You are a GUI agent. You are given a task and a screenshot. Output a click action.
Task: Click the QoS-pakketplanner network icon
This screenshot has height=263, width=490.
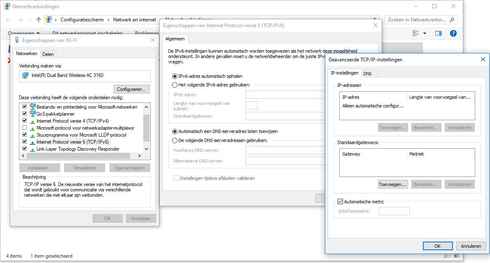click(x=33, y=114)
